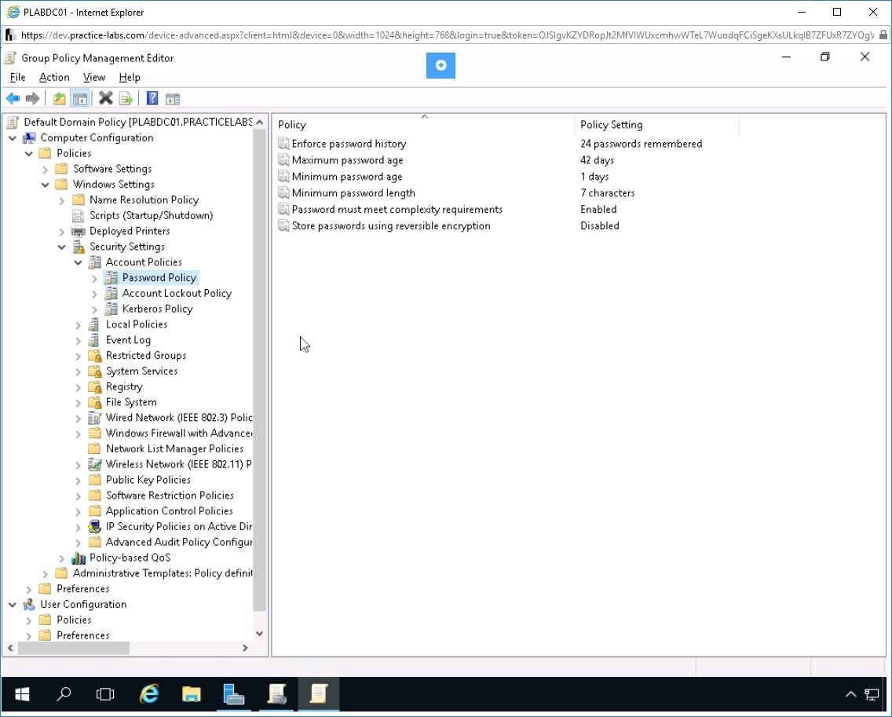Expand the Local Policies node arrow
892x717 pixels.
click(78, 325)
